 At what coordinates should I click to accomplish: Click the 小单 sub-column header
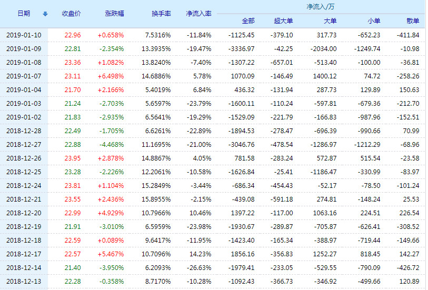tap(374, 21)
